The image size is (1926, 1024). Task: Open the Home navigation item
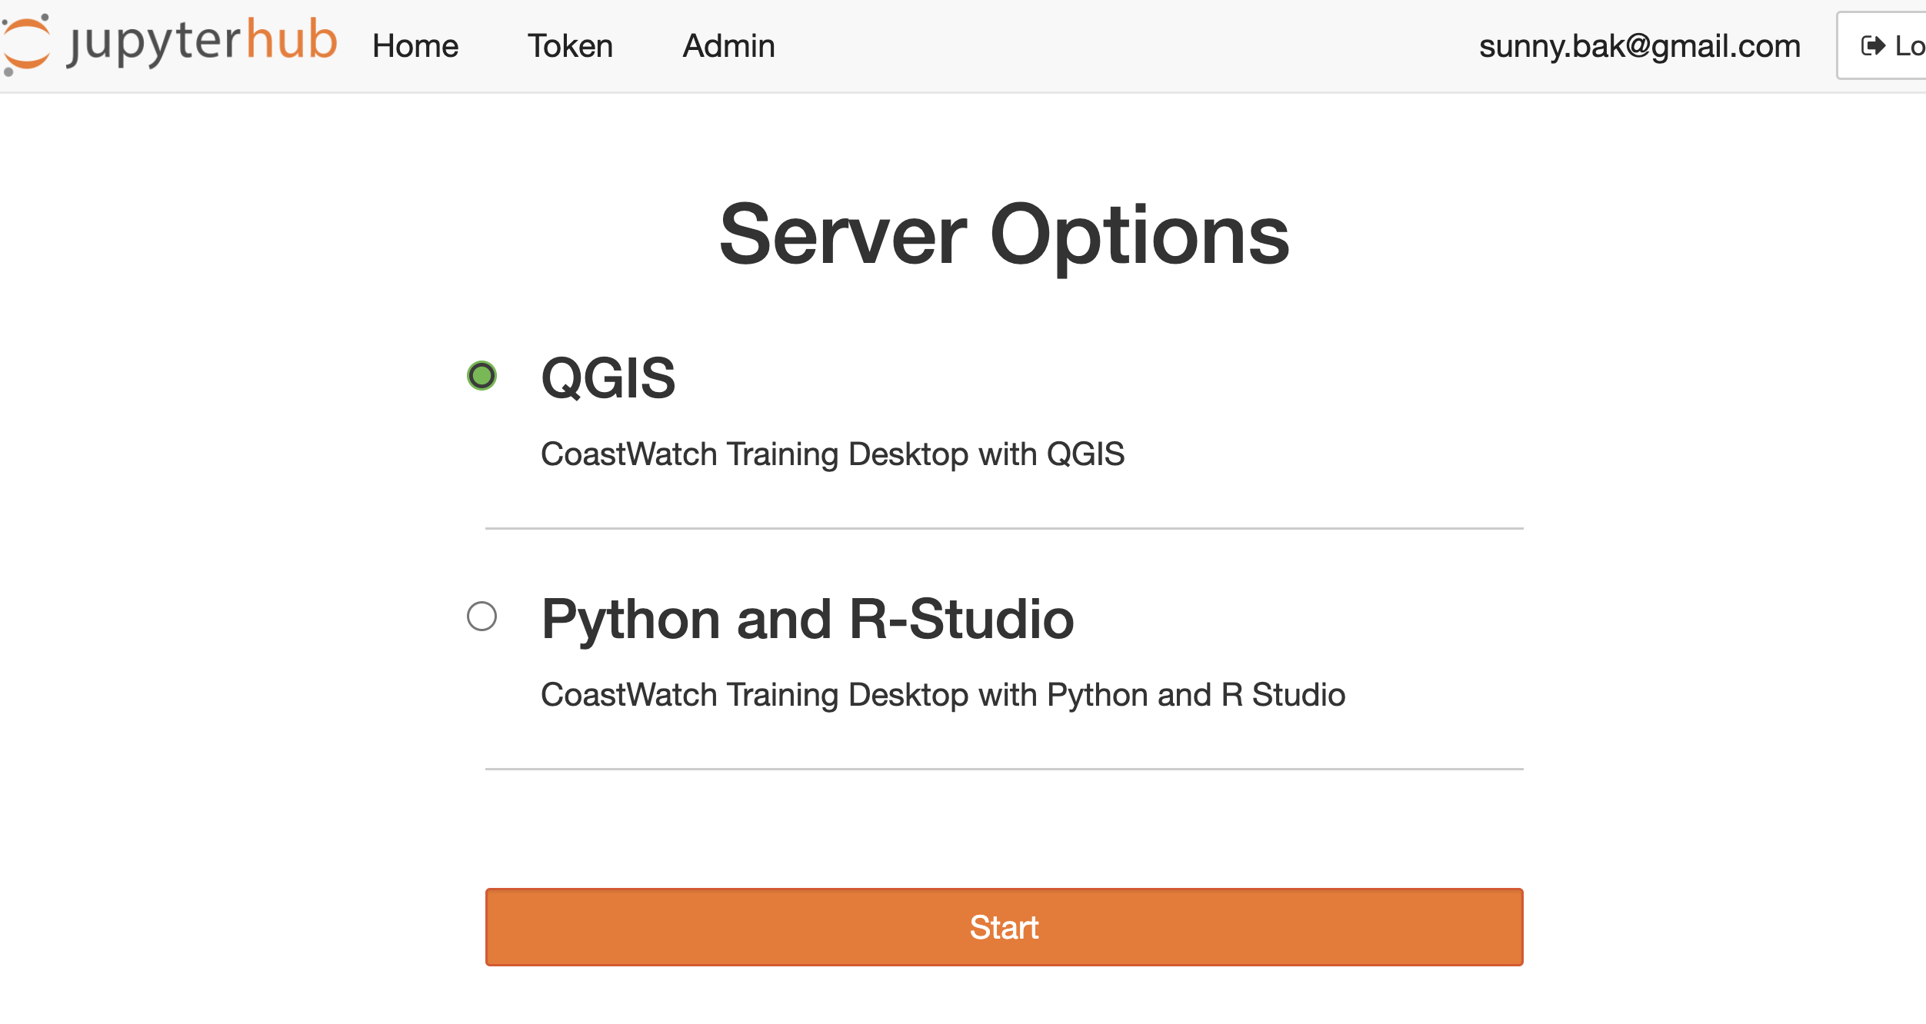[415, 46]
